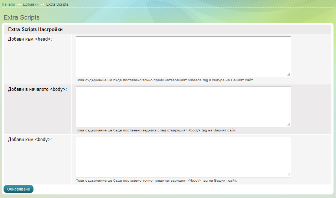The height and width of the screenshot is (198, 336).
Task: Click the arrow separator after Начало
Action: pos(19,4)
